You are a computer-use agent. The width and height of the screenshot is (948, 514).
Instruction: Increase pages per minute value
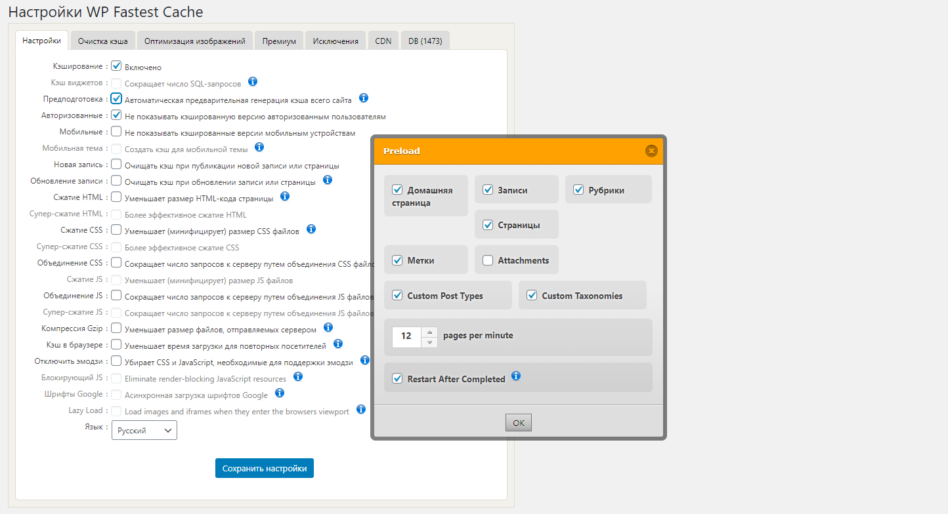click(x=429, y=332)
